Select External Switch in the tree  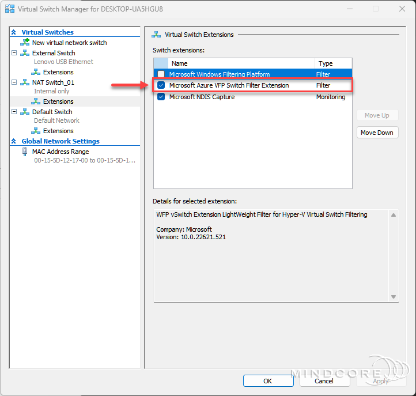tap(54, 53)
